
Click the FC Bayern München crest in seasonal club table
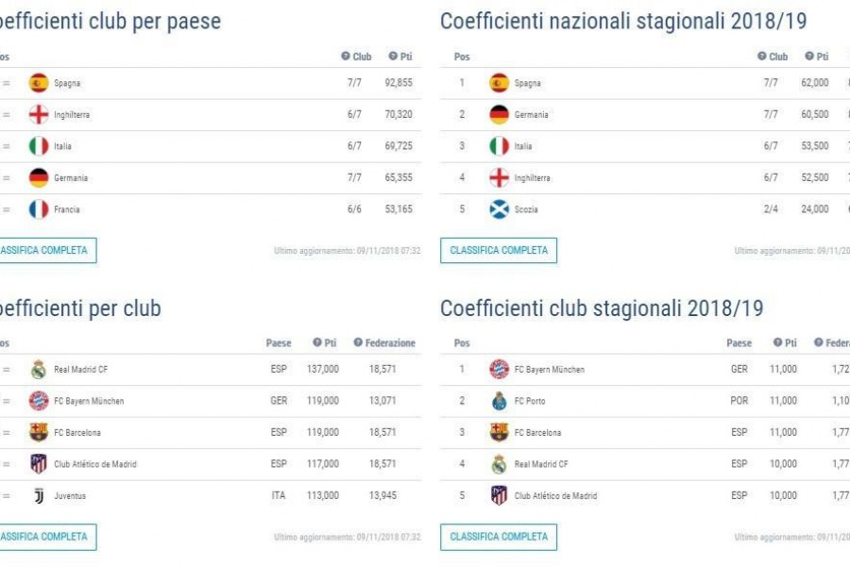499,370
